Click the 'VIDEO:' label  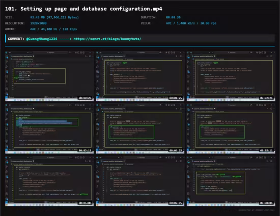(146, 23)
